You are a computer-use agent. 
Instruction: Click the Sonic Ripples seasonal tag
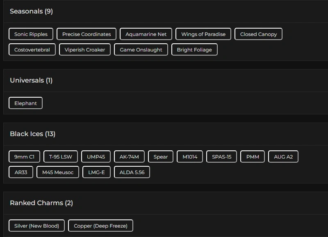point(31,34)
